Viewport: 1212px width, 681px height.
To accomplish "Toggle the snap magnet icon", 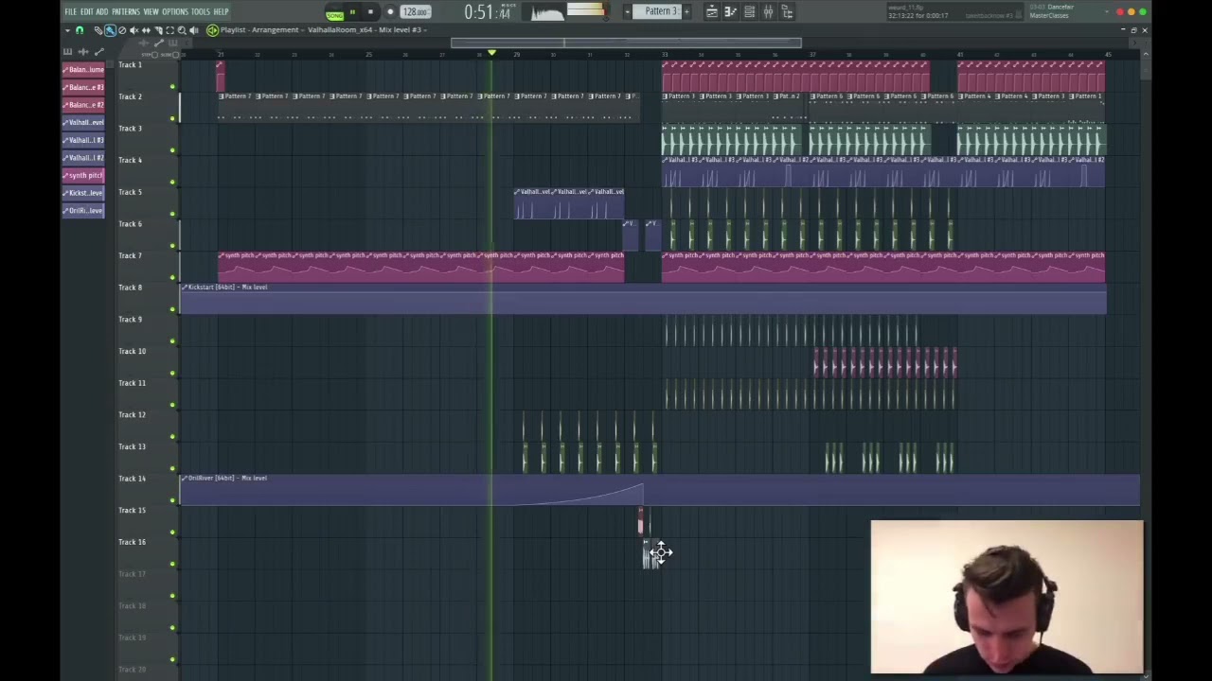I will 80,30.
